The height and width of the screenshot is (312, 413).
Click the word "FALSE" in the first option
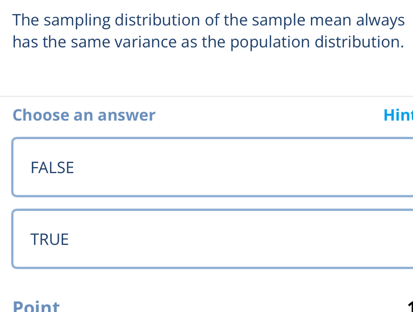(x=52, y=168)
